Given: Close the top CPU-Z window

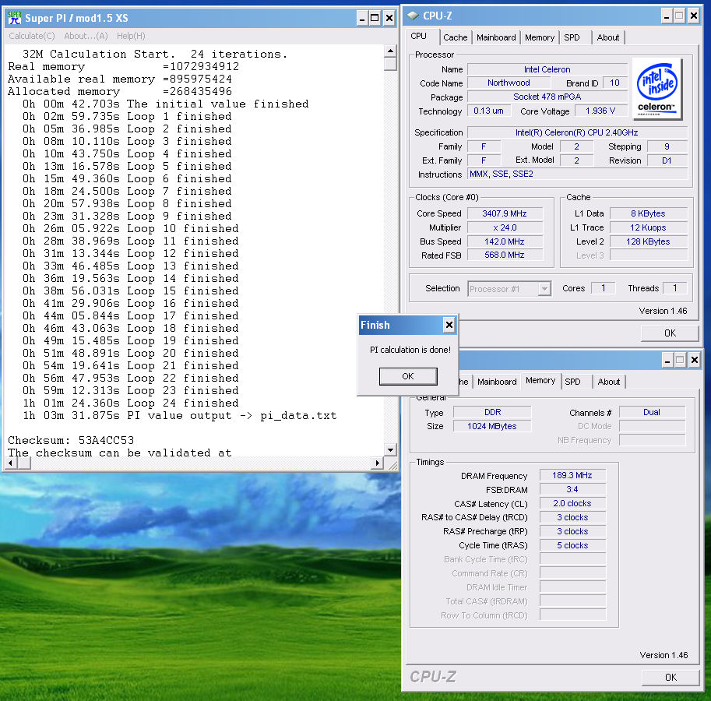Looking at the screenshot, I should click(x=694, y=16).
